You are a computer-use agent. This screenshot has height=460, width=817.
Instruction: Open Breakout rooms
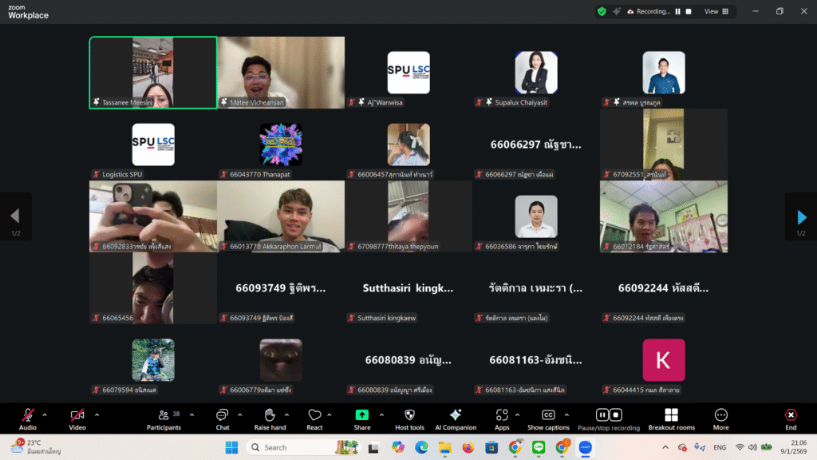click(x=672, y=418)
